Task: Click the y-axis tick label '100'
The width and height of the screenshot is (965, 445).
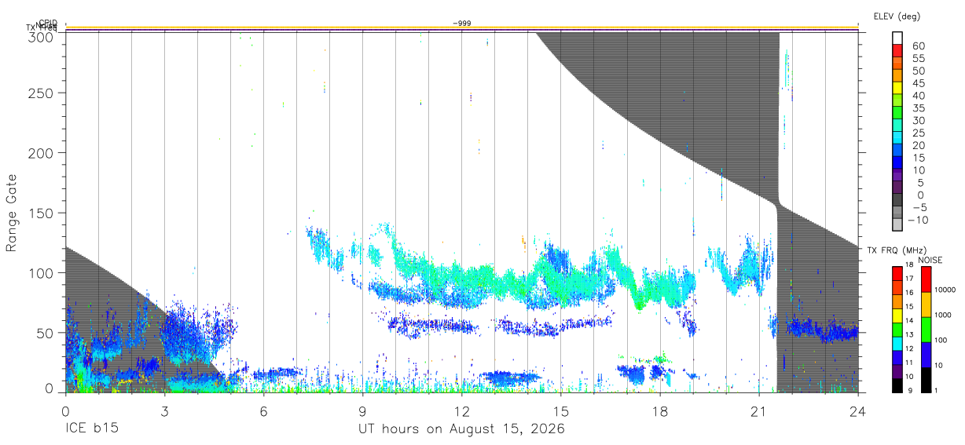Action: tap(42, 272)
